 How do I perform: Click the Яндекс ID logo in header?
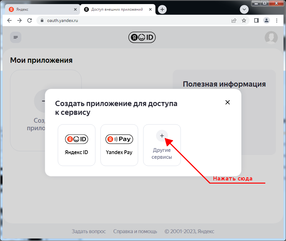pos(142,37)
